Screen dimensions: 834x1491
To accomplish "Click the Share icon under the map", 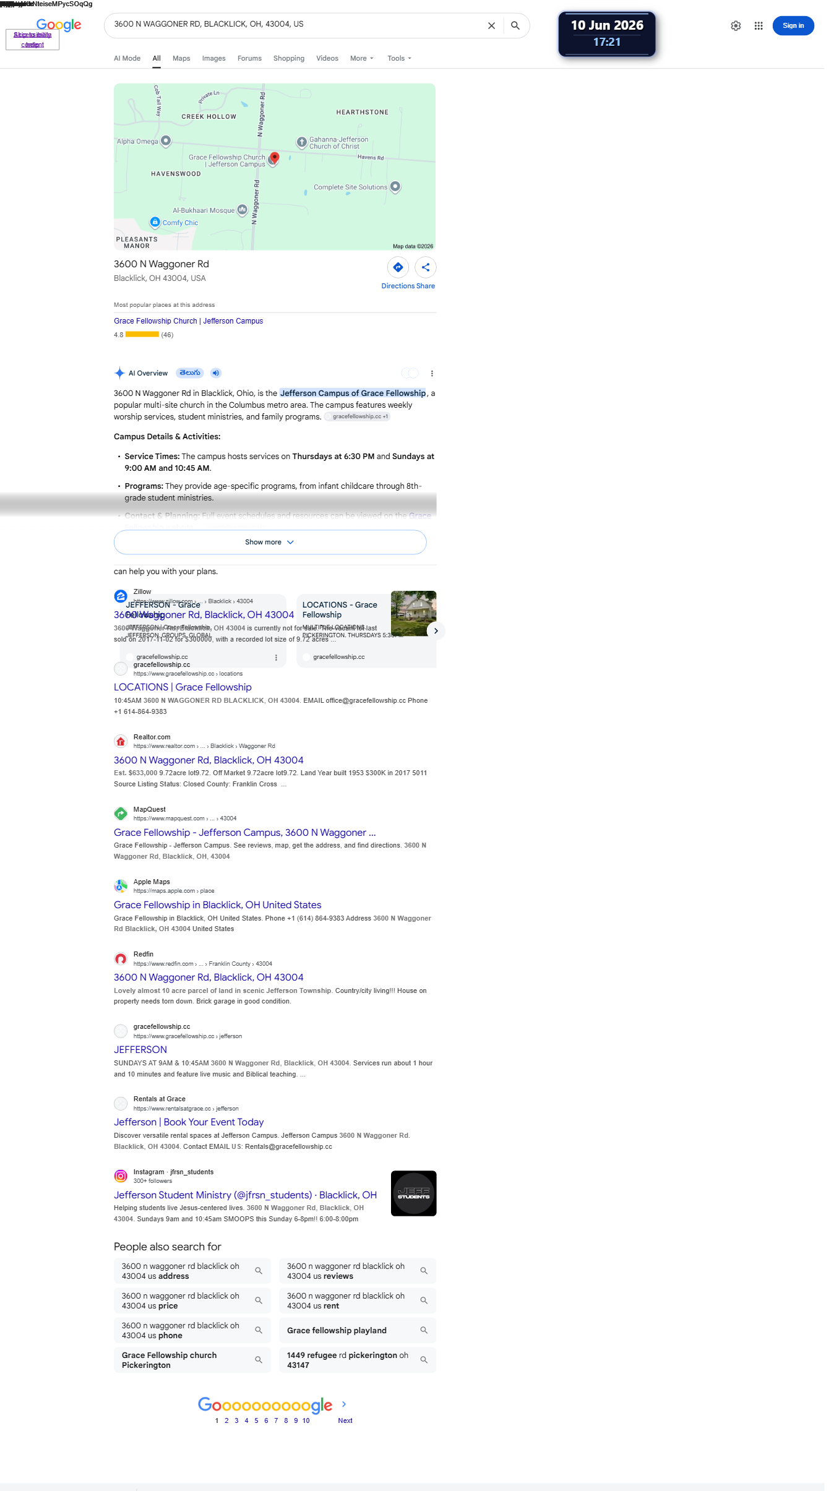I will click(x=426, y=267).
